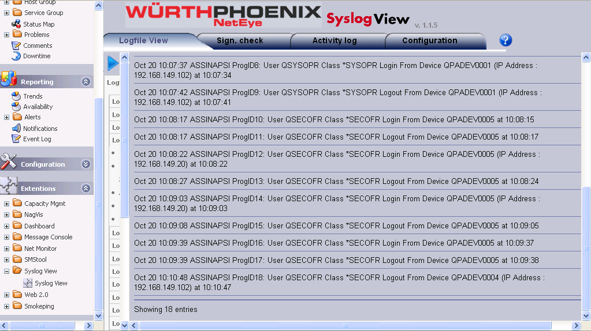
Task: Click the Configuration wrench icon
Action: tap(9, 161)
